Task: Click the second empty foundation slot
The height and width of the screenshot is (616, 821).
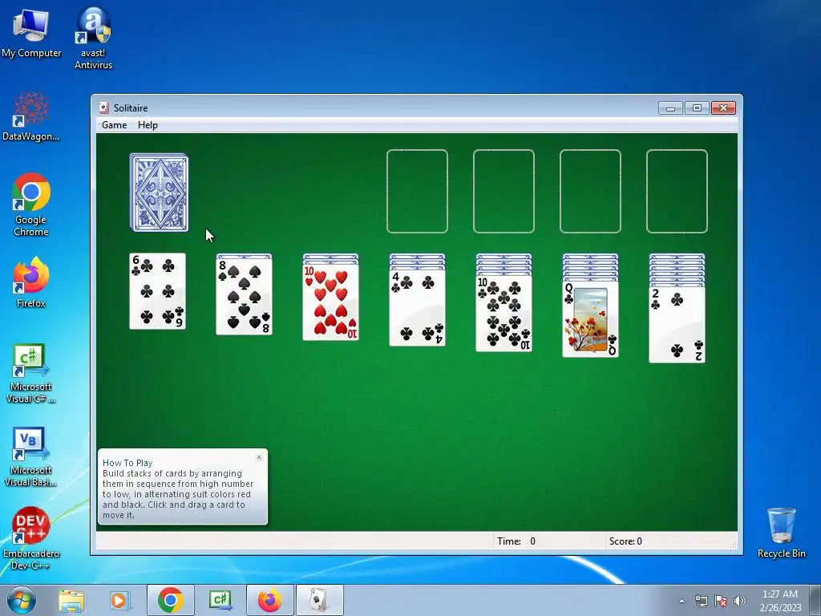Action: [504, 191]
